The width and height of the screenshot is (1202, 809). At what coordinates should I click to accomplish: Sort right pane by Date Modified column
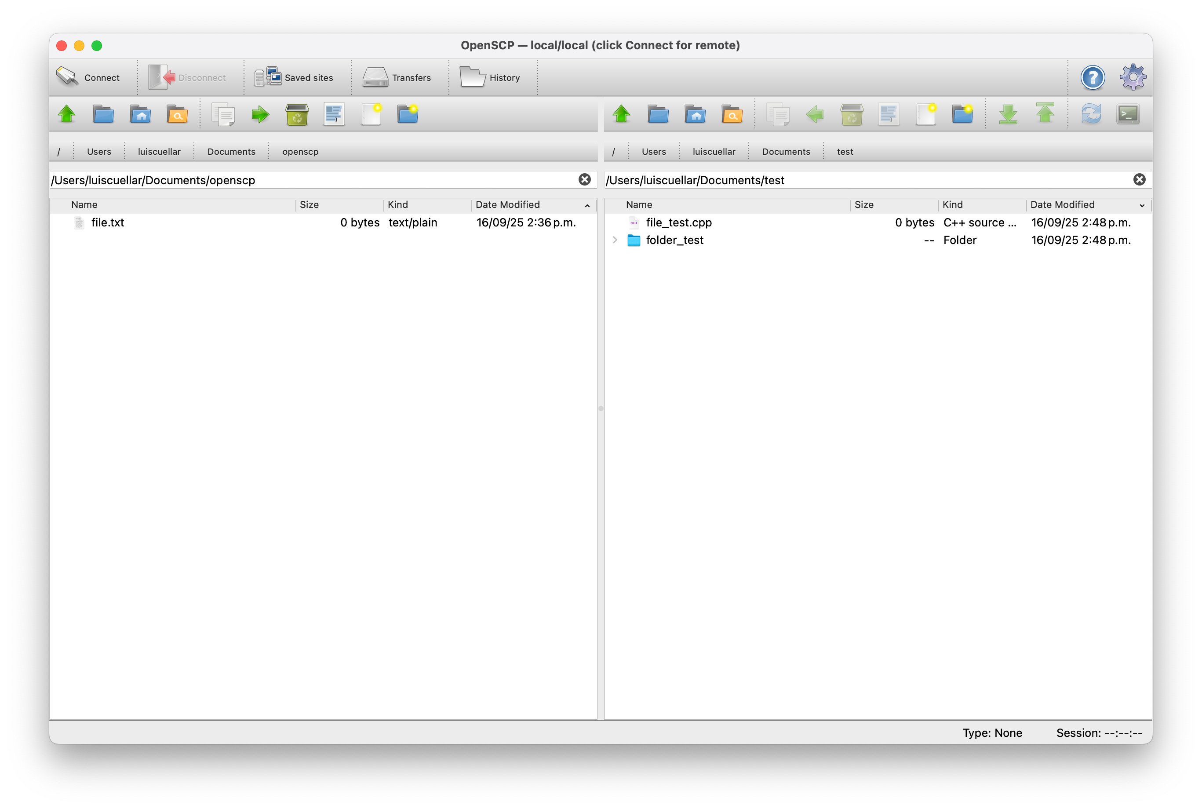click(x=1089, y=205)
